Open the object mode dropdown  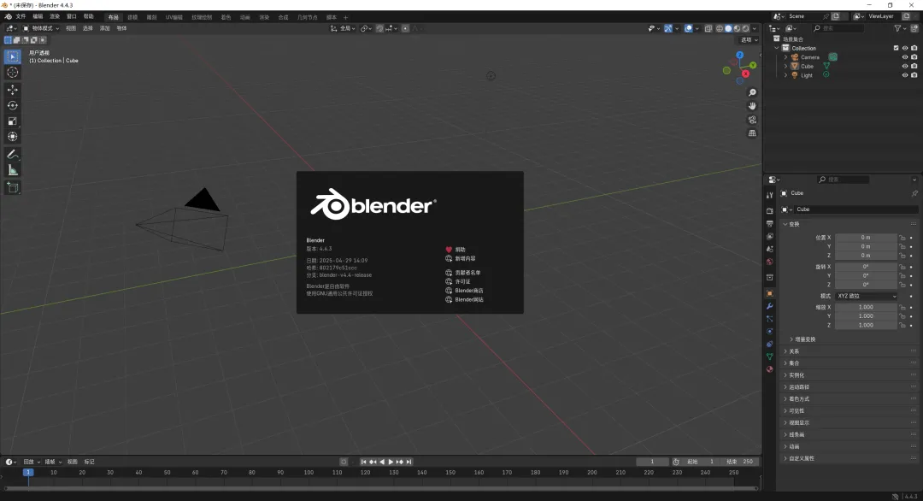pyautogui.click(x=41, y=28)
